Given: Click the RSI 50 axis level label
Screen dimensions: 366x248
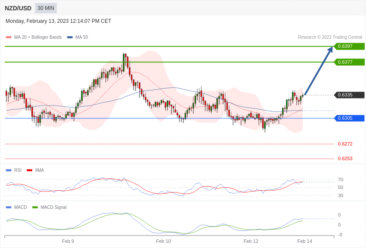Looking at the screenshot, I should pos(341,187).
